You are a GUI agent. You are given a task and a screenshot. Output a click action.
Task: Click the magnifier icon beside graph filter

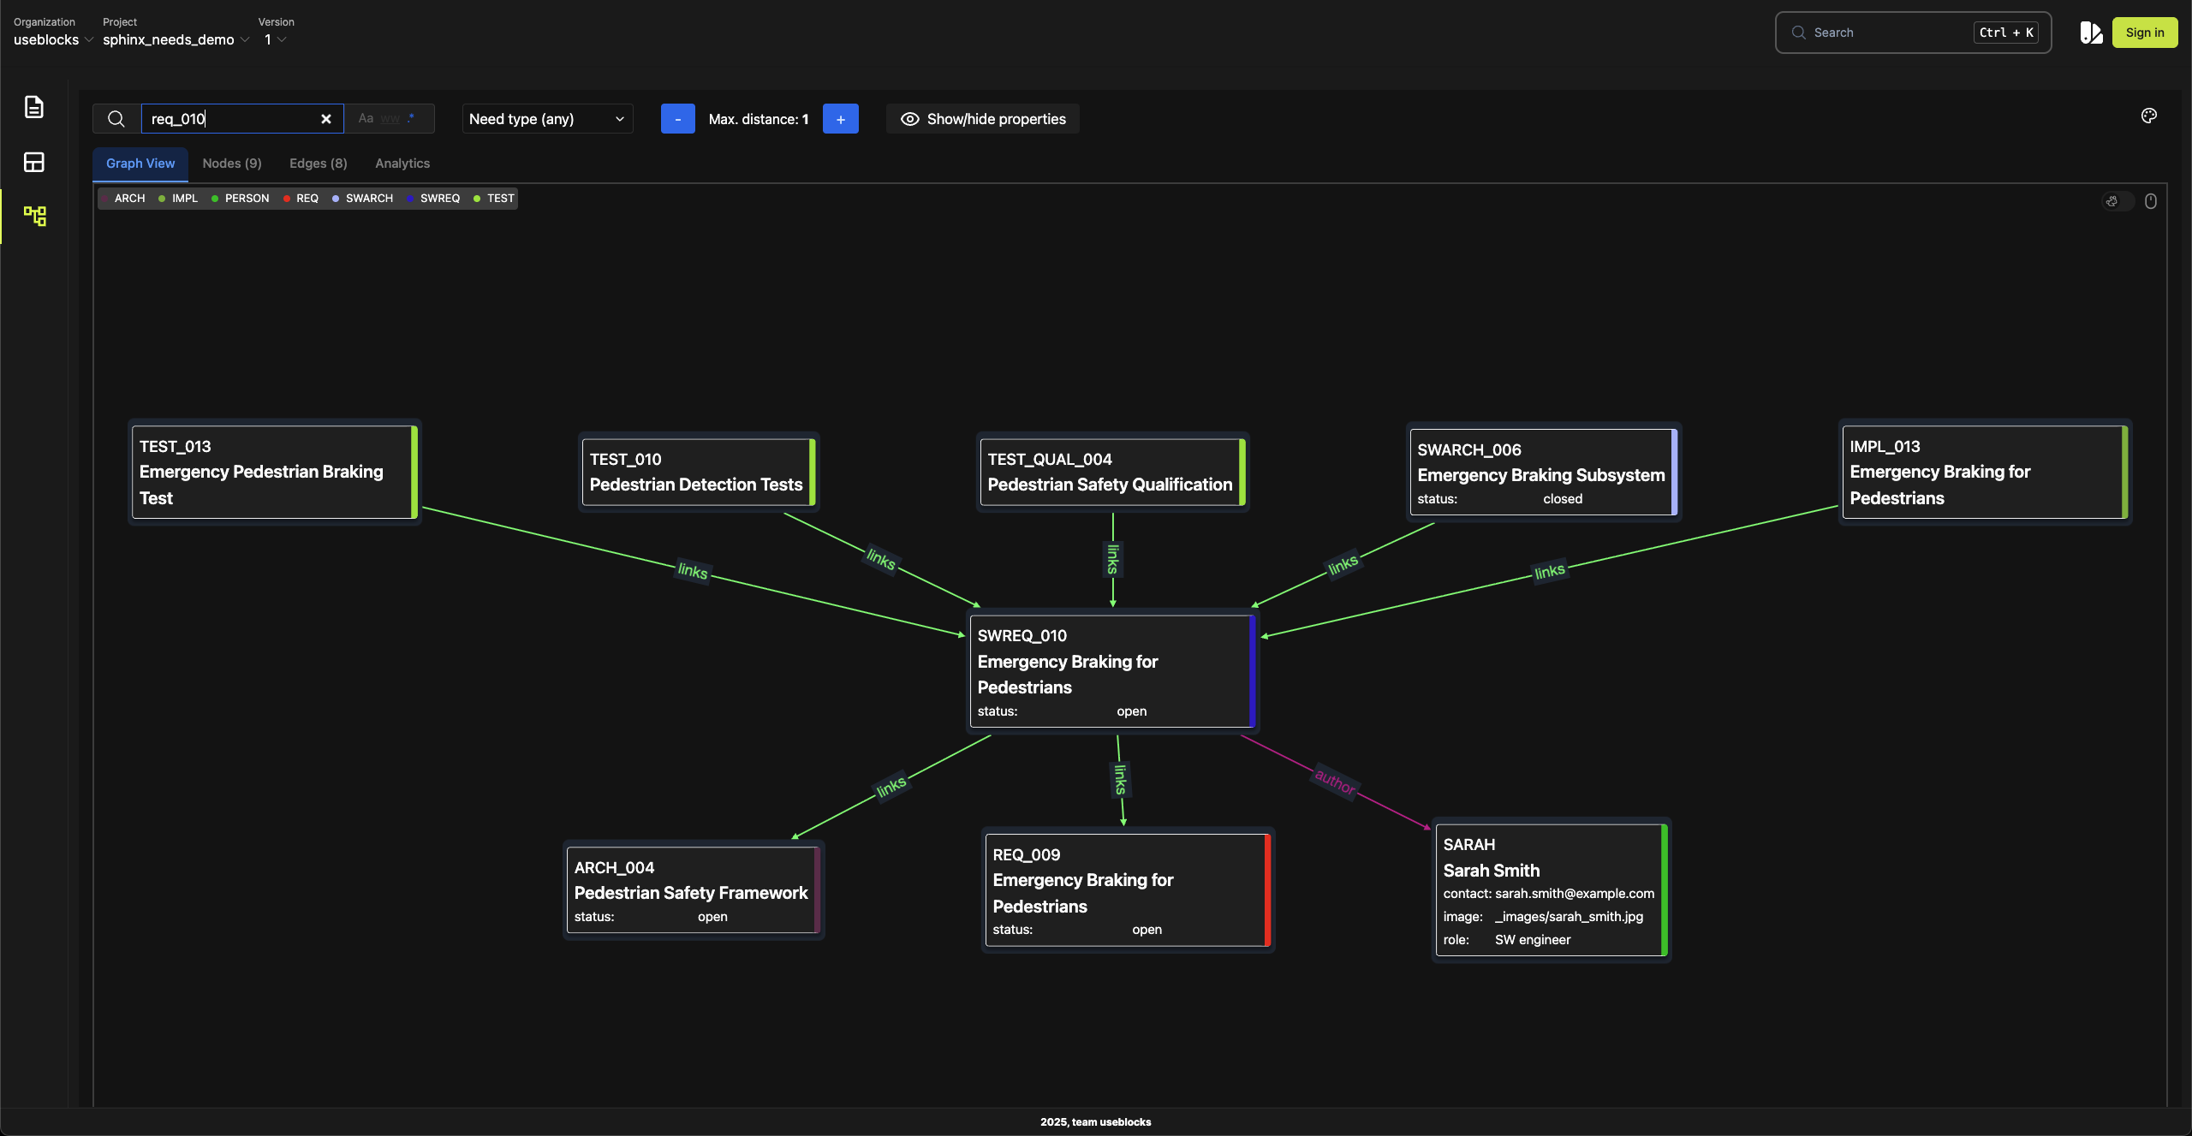pos(116,119)
